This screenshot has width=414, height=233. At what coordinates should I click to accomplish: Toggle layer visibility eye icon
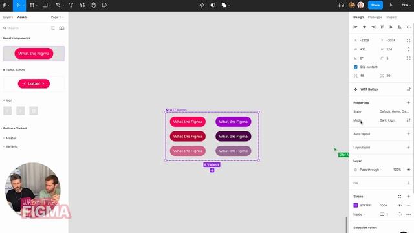point(408,170)
